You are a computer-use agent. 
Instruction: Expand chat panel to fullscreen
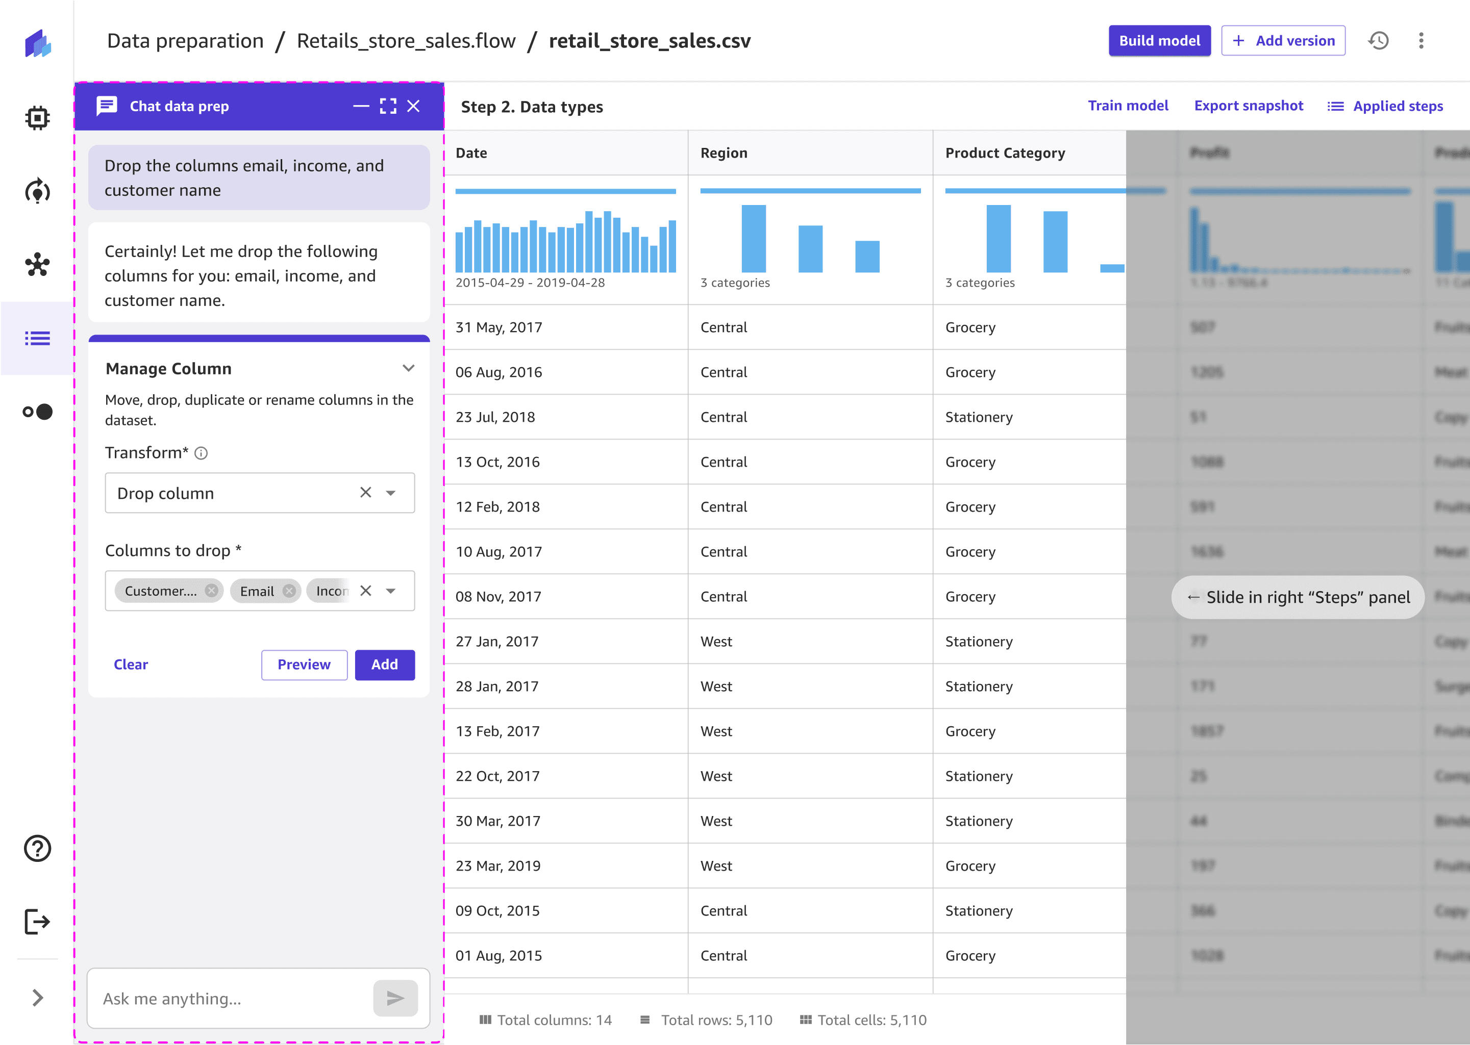(388, 106)
